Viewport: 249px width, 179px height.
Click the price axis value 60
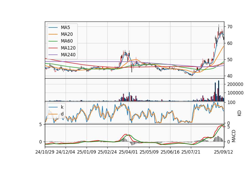(x=230, y=43)
